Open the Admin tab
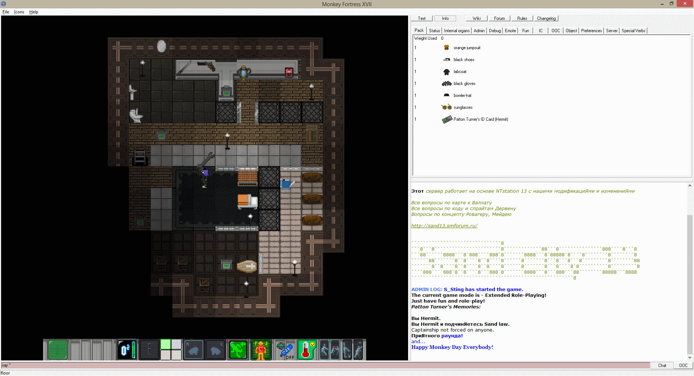Viewport: 694px width, 376px height. pos(479,31)
